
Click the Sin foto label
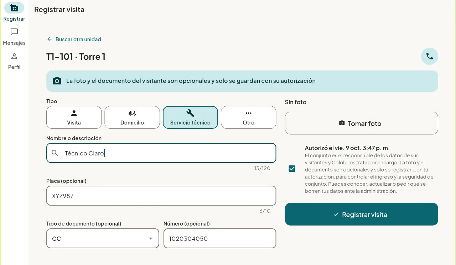(x=296, y=102)
